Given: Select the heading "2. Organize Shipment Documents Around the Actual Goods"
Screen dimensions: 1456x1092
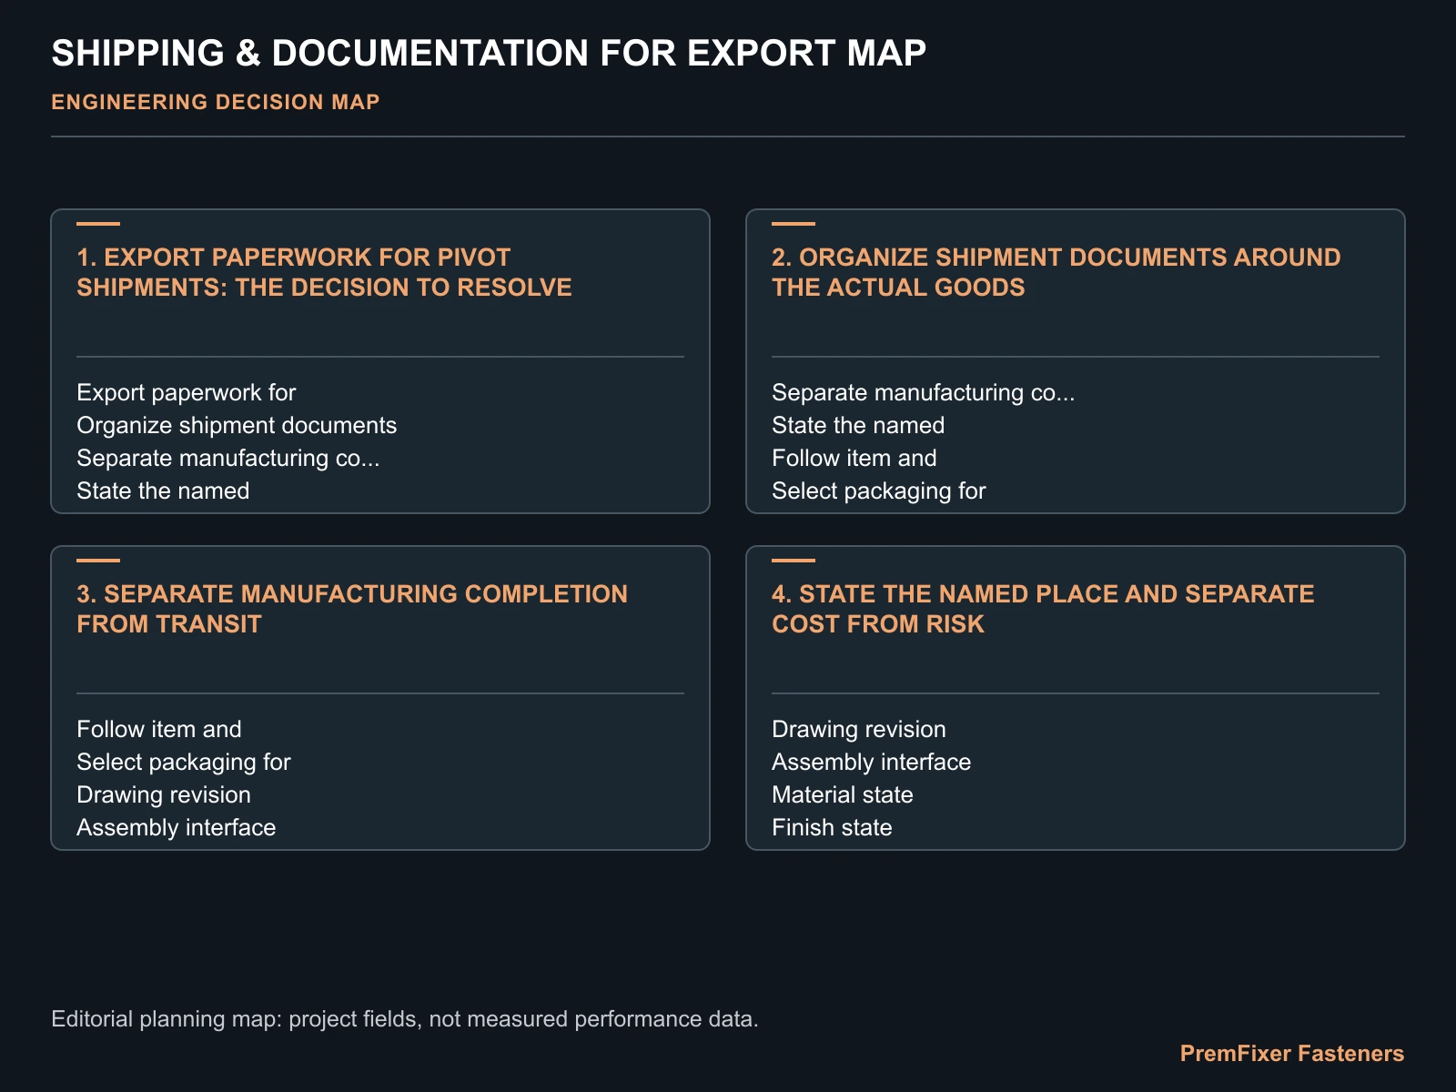Looking at the screenshot, I should 1056,272.
